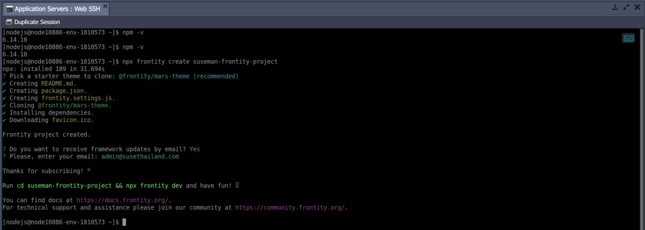The height and width of the screenshot is (230, 645).
Task: Click the collapse arrows resize icon
Action: click(x=626, y=8)
